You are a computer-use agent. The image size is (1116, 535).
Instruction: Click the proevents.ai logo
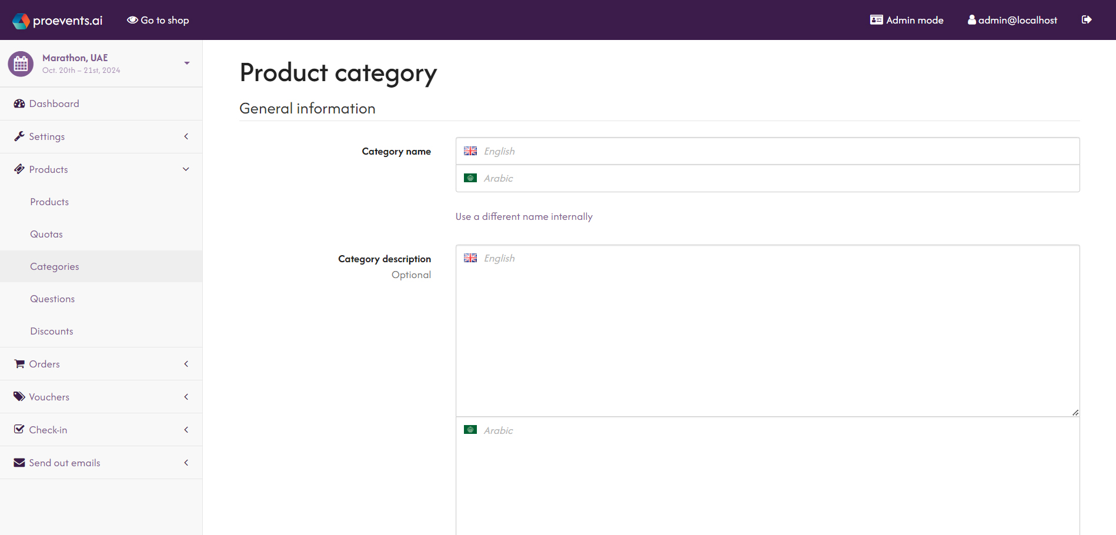pos(57,19)
